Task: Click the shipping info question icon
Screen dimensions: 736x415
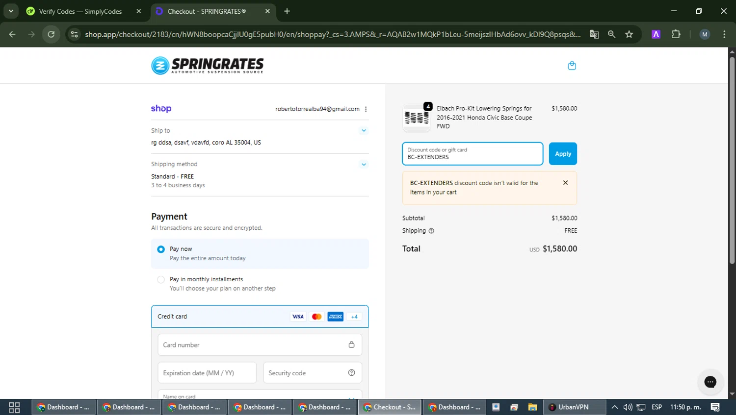Action: point(431,231)
